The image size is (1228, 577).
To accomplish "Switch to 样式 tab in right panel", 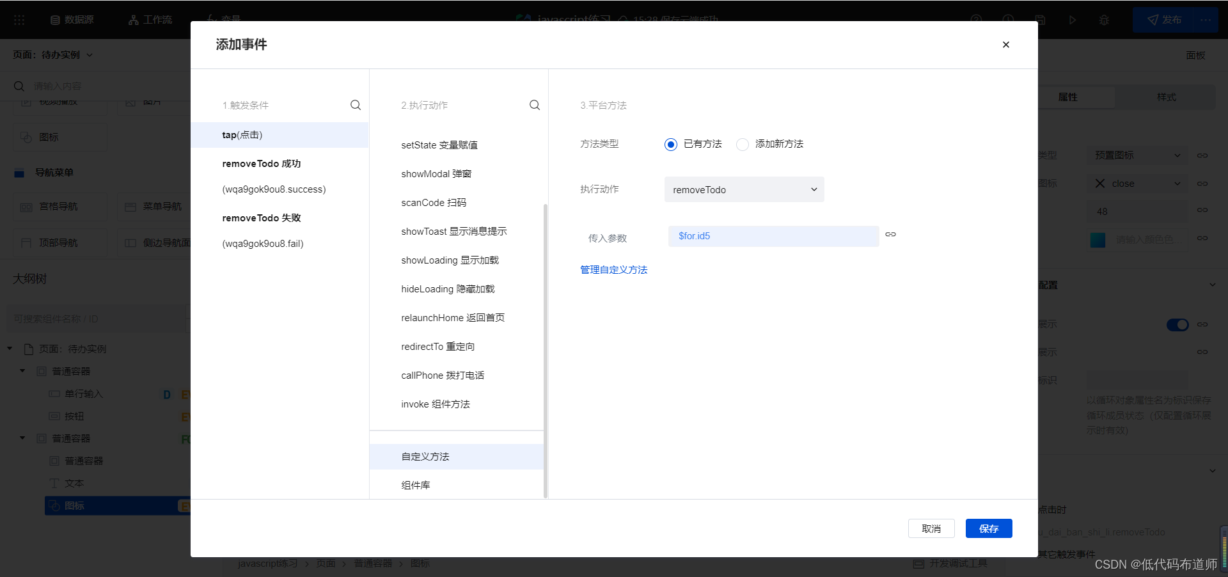I will click(1166, 97).
